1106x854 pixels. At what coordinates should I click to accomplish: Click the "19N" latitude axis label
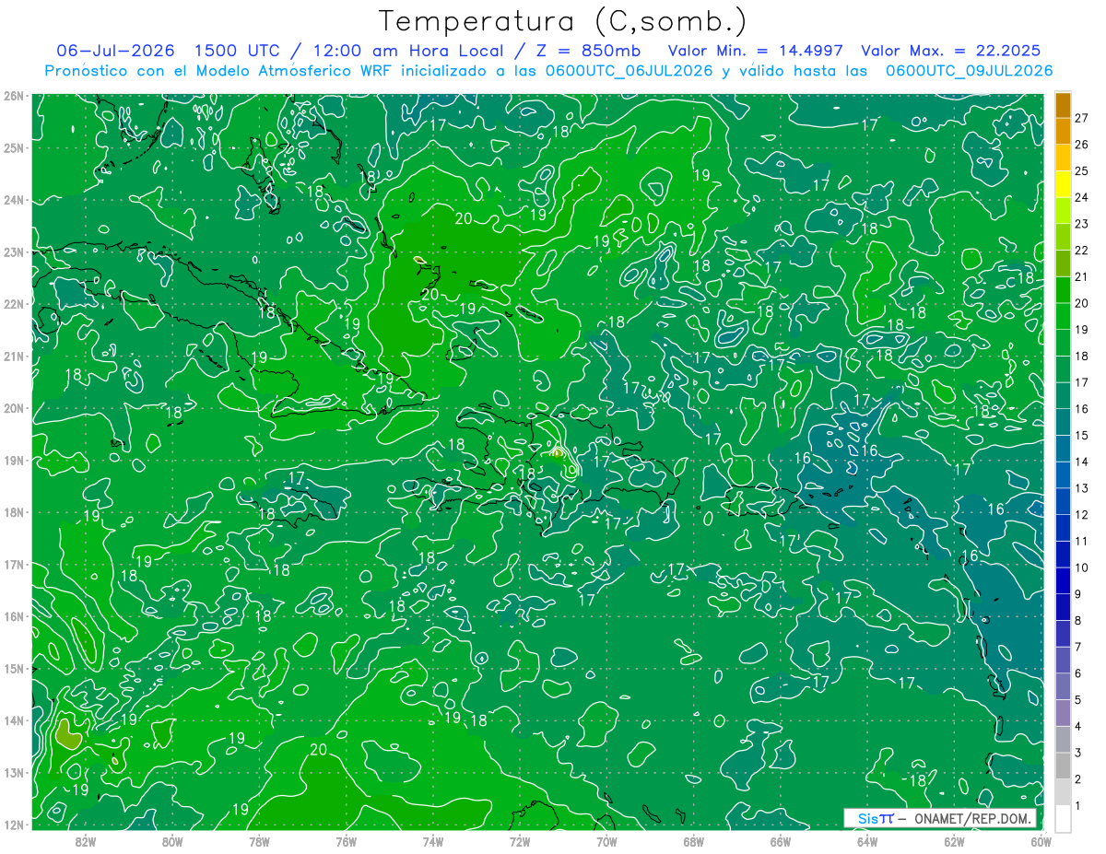pos(14,461)
